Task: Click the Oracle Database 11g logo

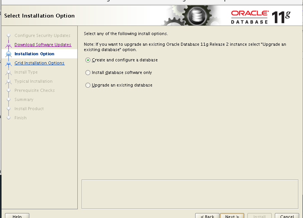Action: [x=261, y=17]
